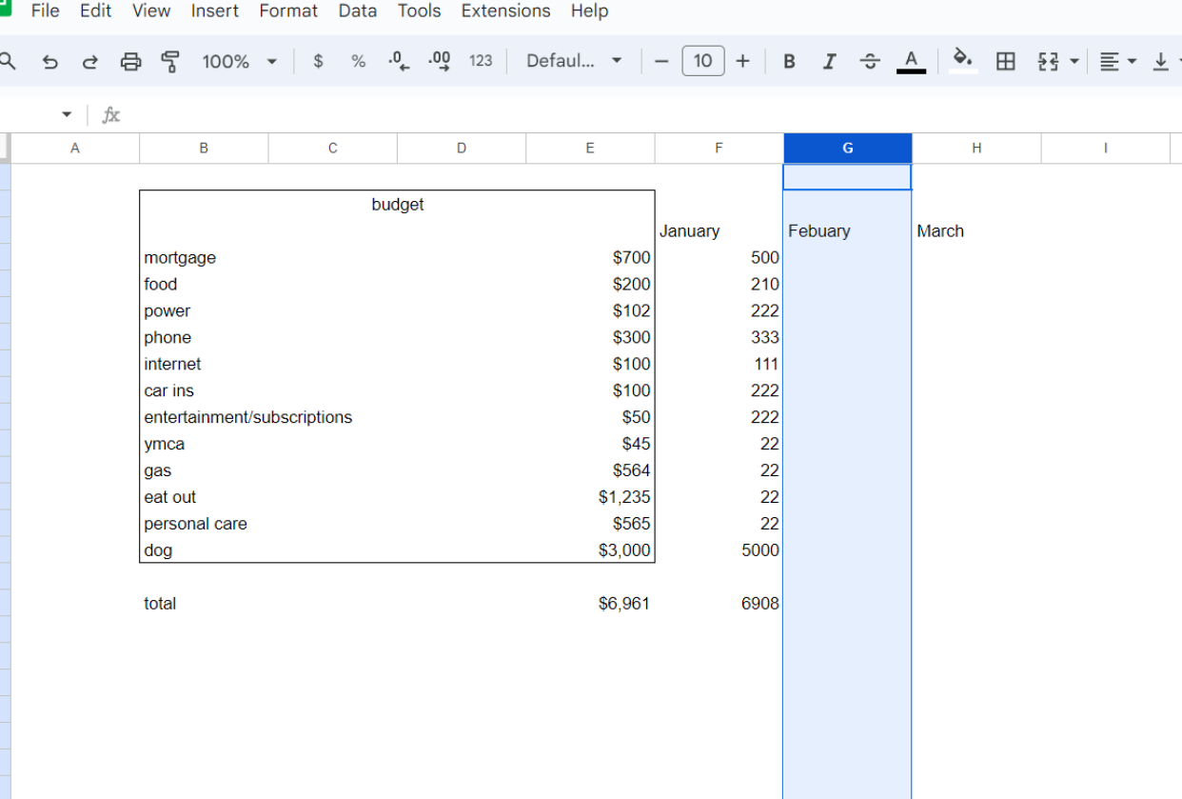The width and height of the screenshot is (1182, 799).
Task: Click the font size field showing 10
Action: [x=702, y=61]
